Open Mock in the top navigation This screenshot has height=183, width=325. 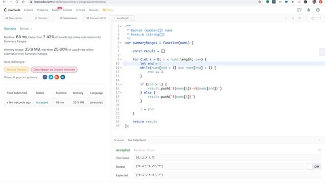[x=55, y=10]
